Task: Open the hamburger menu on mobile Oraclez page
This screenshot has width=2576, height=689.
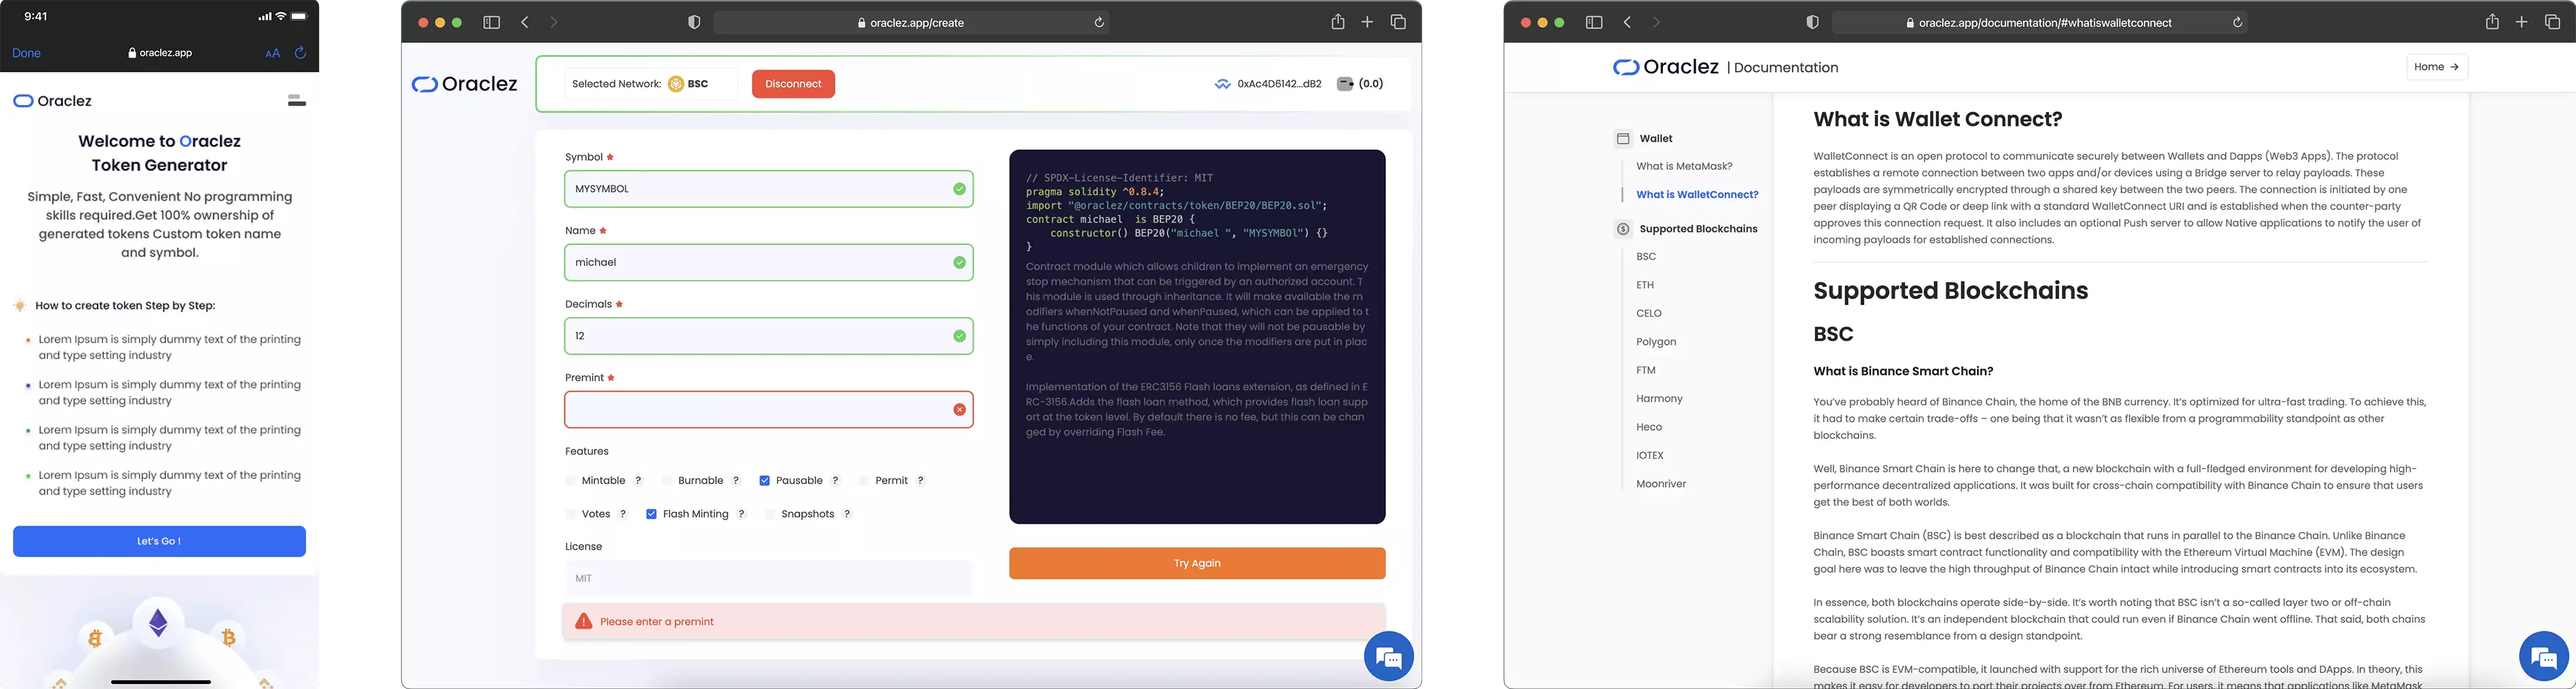Action: tap(296, 100)
